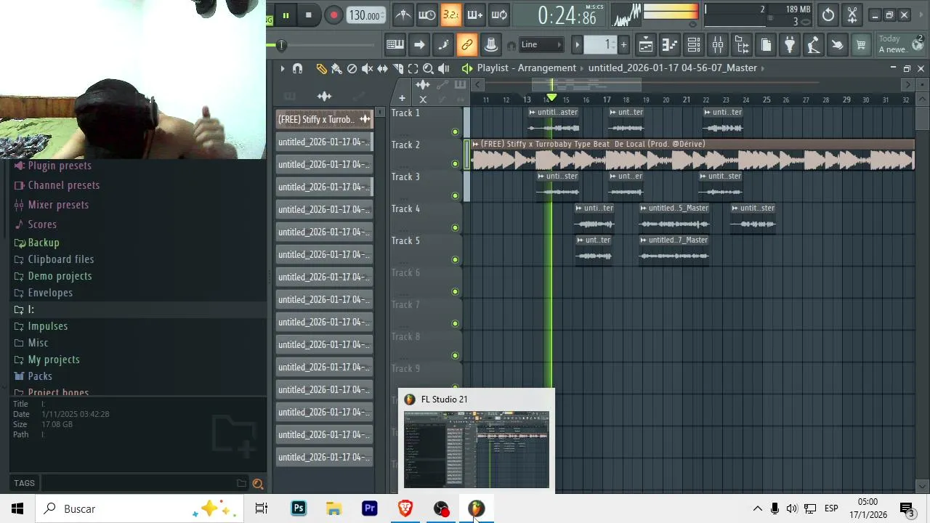Open clip menu of Track 2 Stiffy beat
Viewport: 930px width, 523px height.
pyautogui.click(x=475, y=144)
